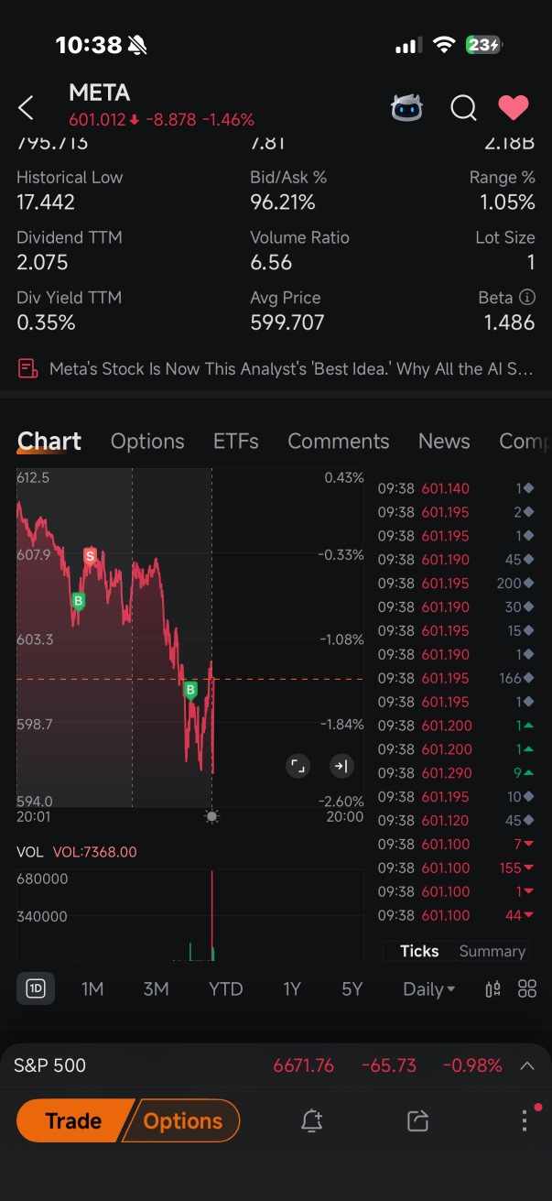
Task: Open Beta info tooltip
Action: point(527,298)
